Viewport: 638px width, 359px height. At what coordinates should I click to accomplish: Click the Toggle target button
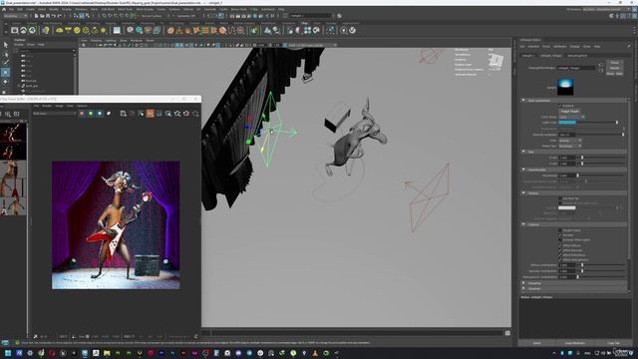[569, 111]
